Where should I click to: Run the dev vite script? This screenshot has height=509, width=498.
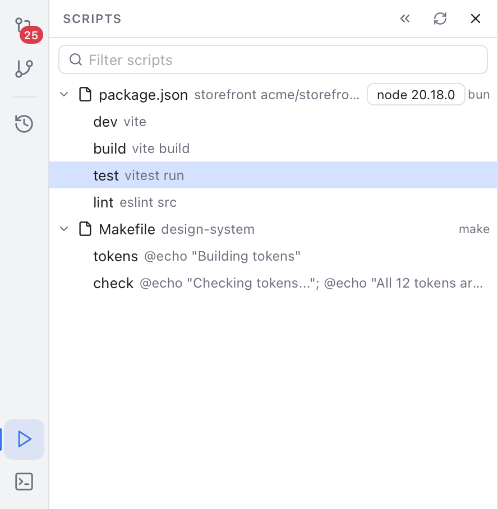click(273, 122)
